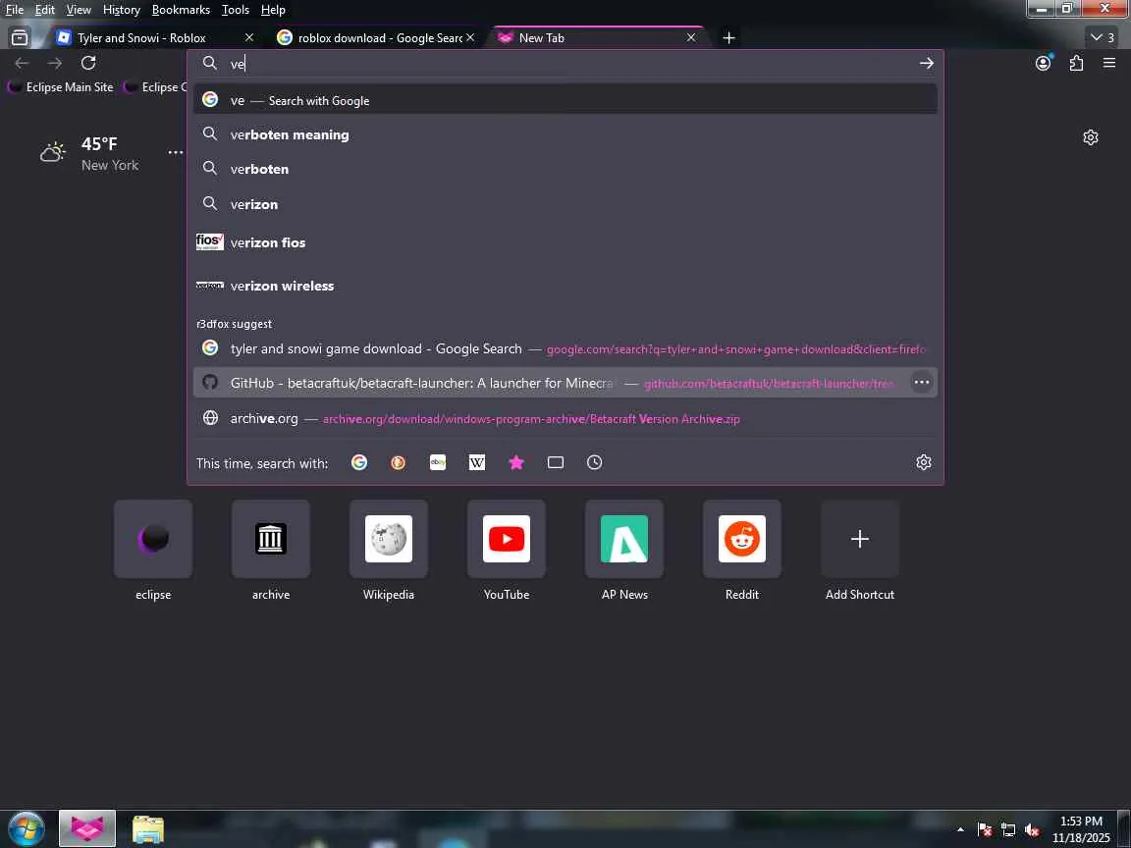The height and width of the screenshot is (848, 1131).
Task: Open the Bookmarks menu
Action: [181, 10]
